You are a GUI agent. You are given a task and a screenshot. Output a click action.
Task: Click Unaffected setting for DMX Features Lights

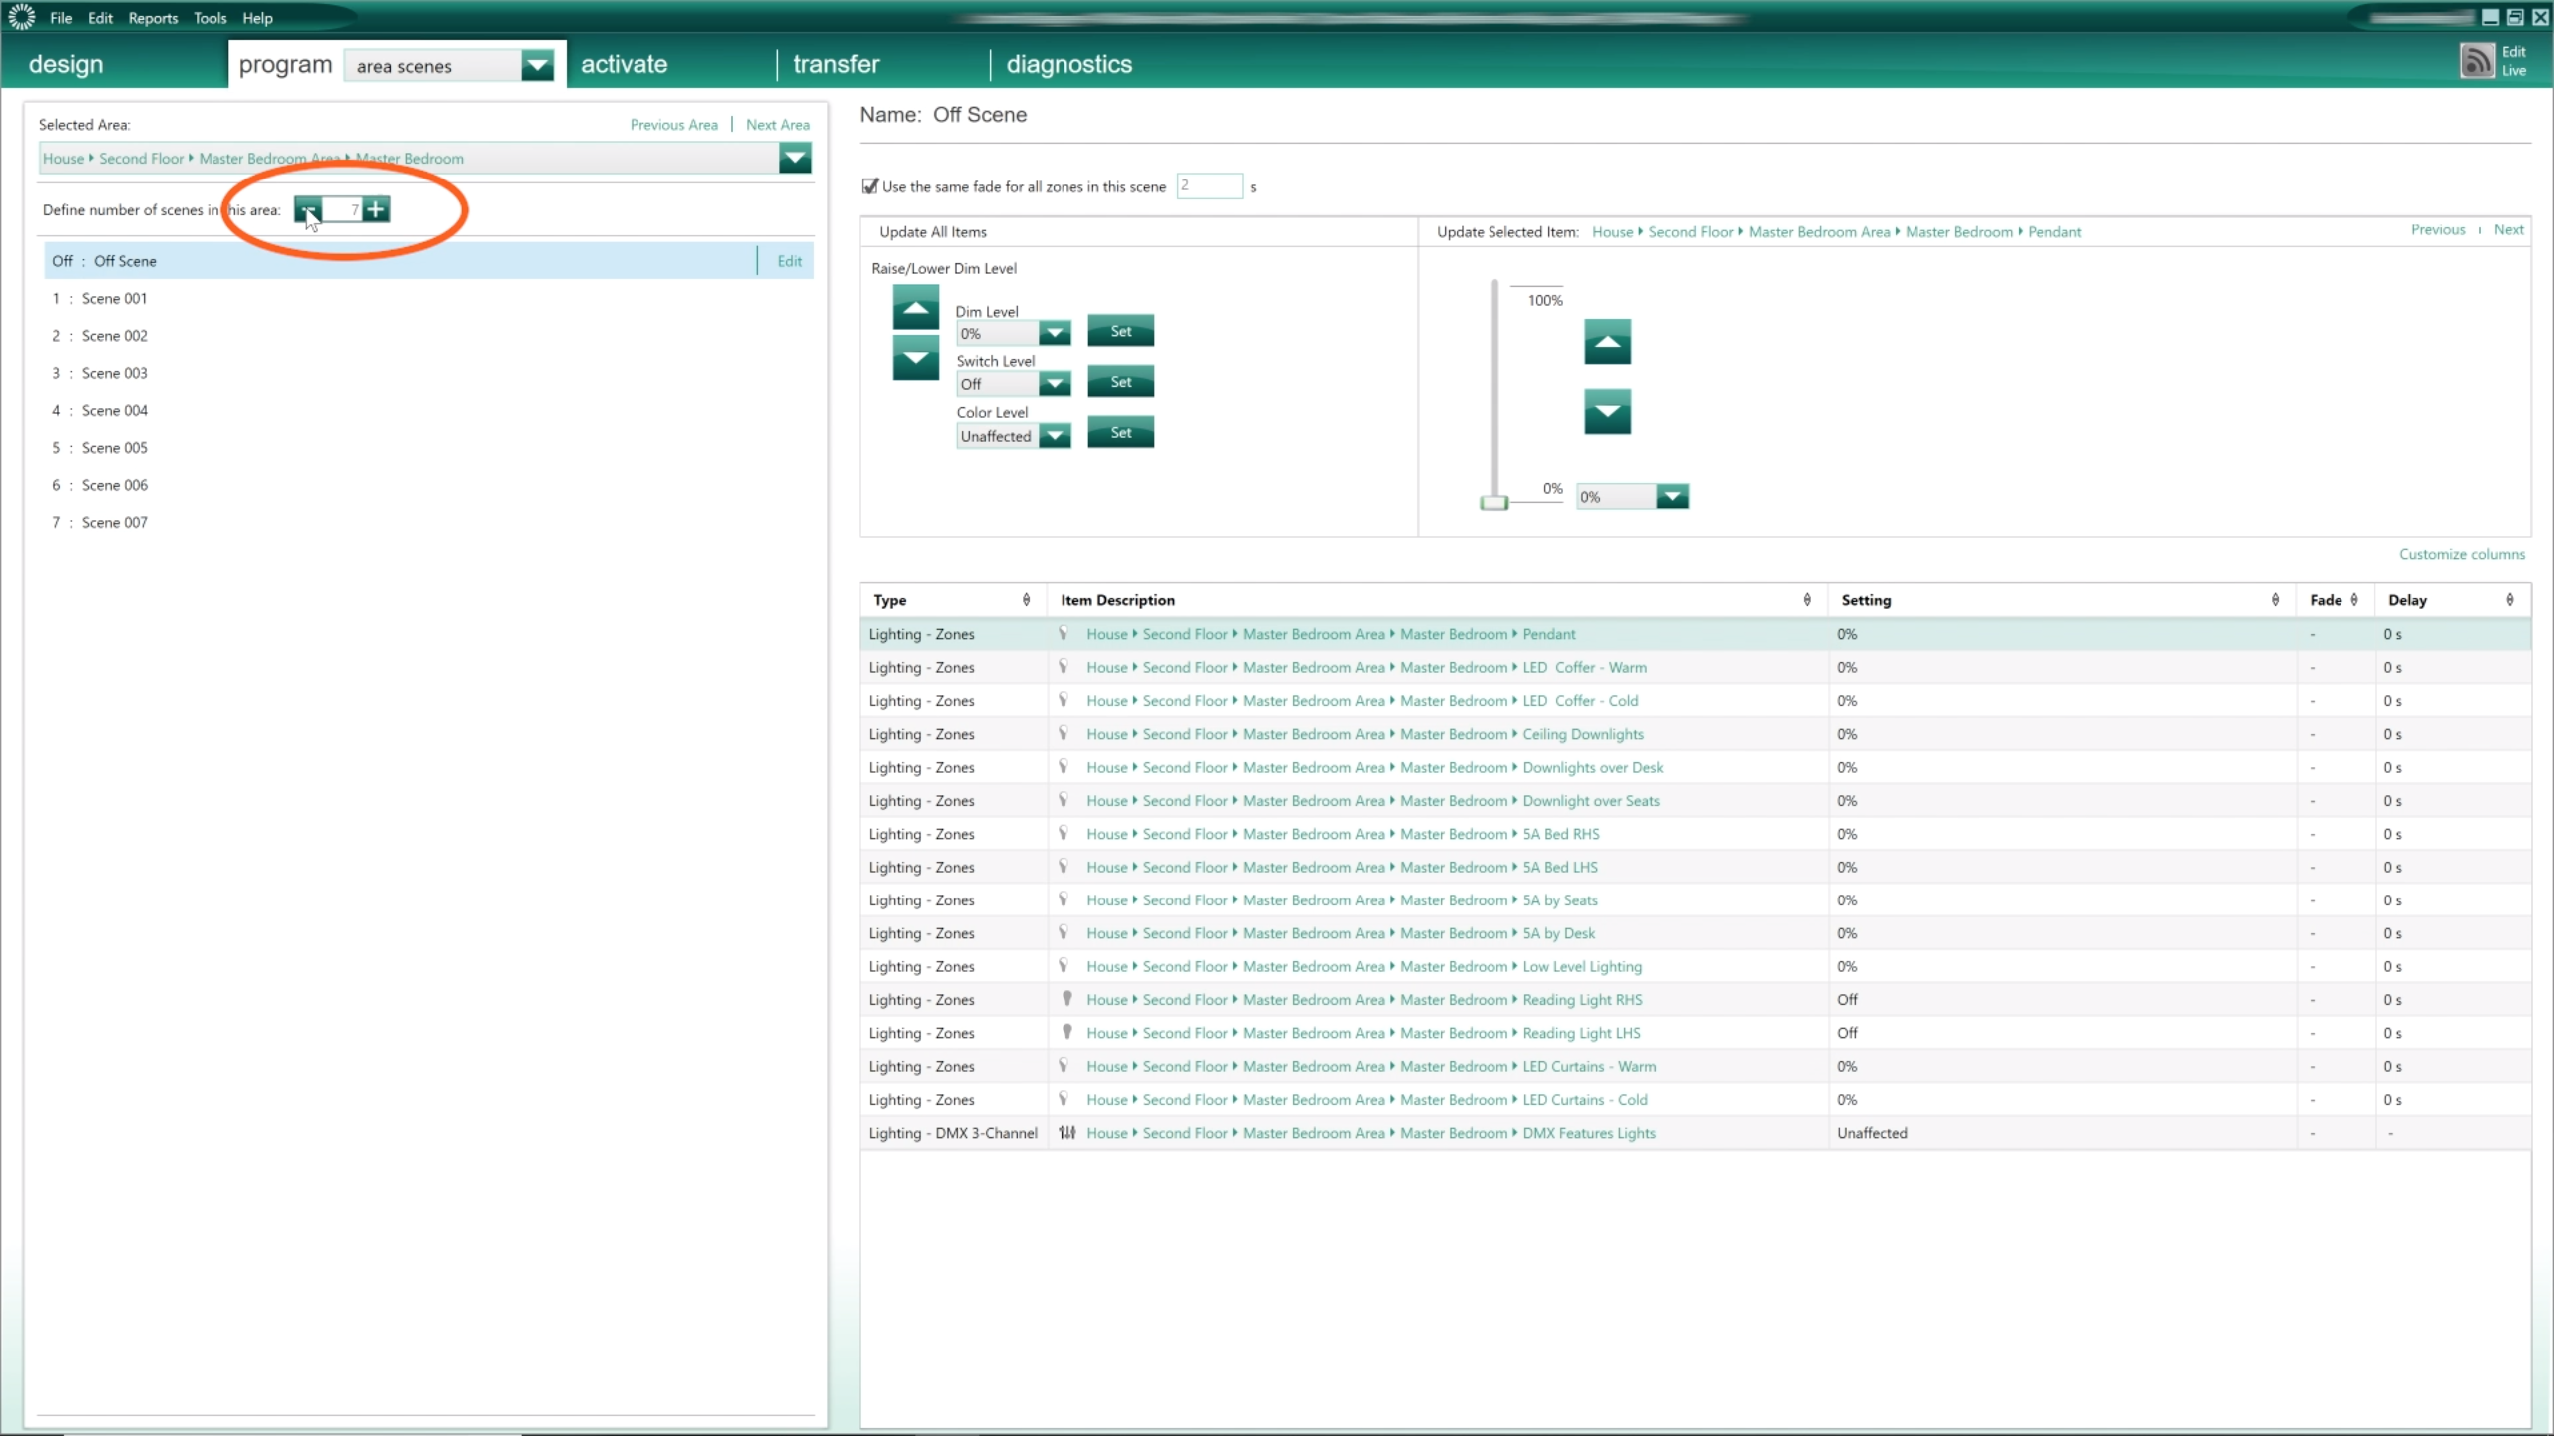coord(1872,1132)
